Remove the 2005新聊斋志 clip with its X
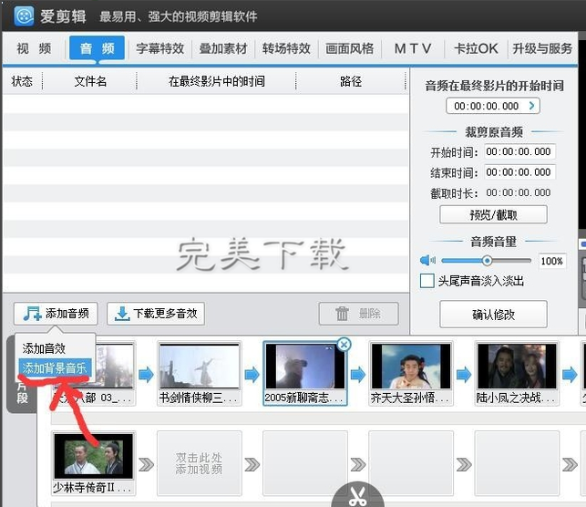This screenshot has width=586, height=507. click(344, 345)
